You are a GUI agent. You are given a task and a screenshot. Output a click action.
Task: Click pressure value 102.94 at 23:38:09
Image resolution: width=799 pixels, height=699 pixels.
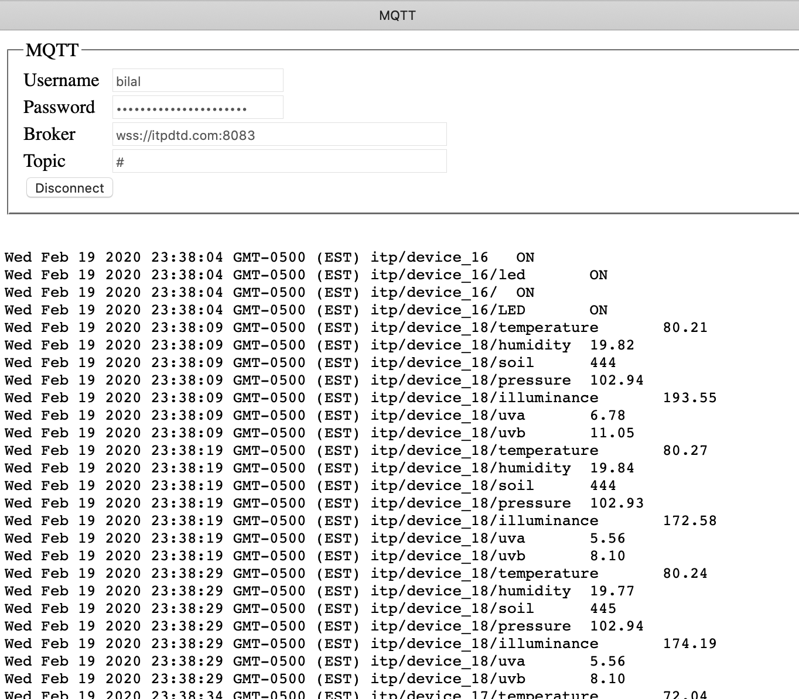617,381
